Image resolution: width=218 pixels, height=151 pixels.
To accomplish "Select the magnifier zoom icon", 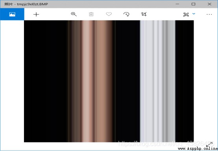I will click(74, 14).
